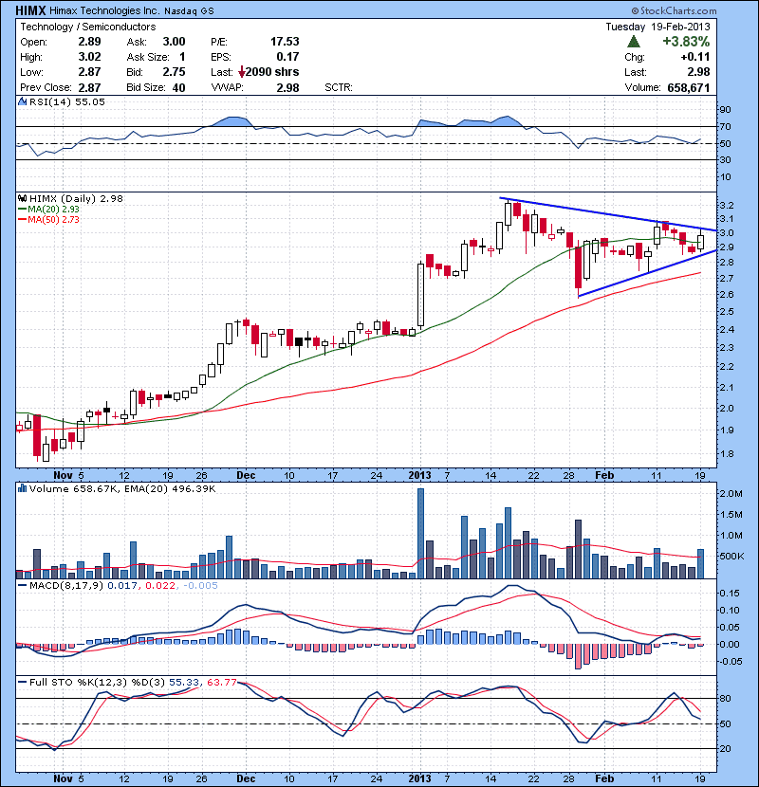This screenshot has height=787, width=759.
Task: Click the Feb label under price chart
Action: 604,475
